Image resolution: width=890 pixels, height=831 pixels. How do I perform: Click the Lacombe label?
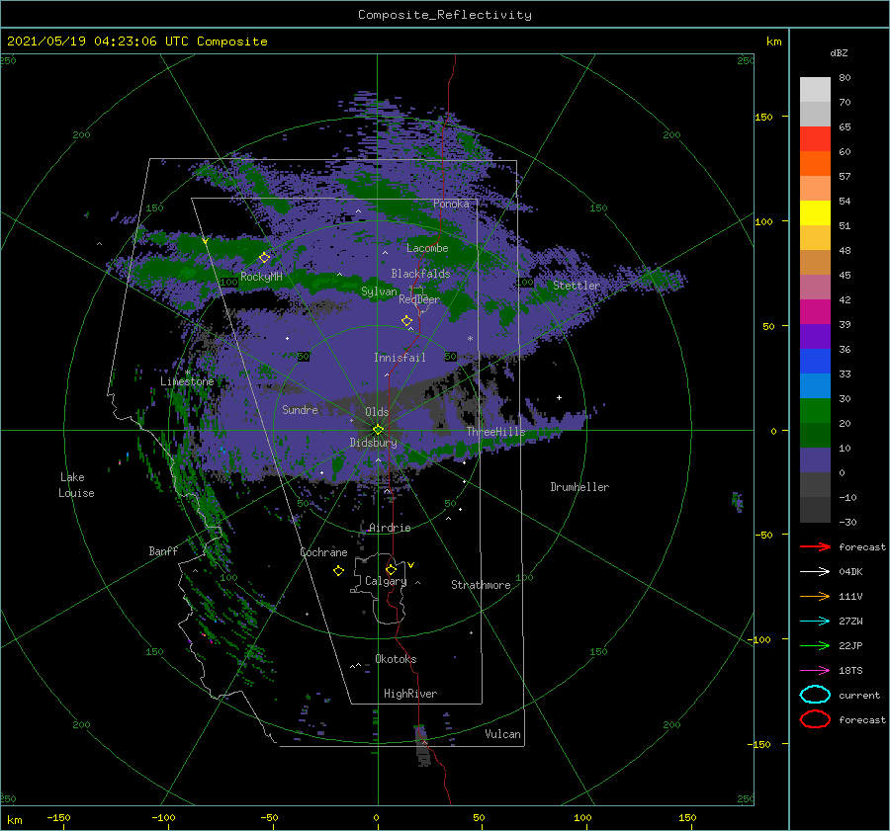(x=427, y=248)
